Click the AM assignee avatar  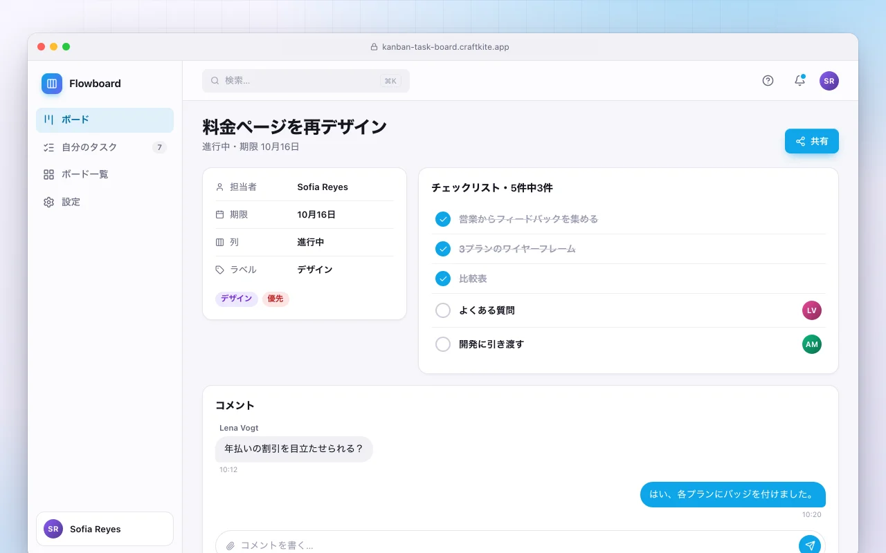(x=812, y=344)
